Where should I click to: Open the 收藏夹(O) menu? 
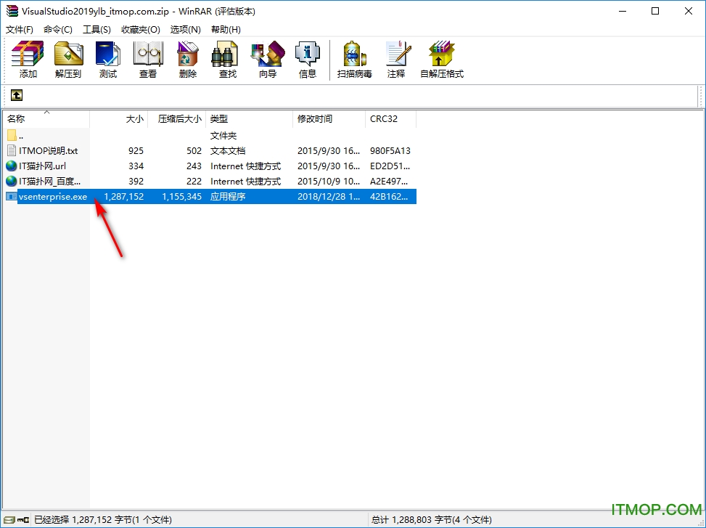tap(141, 29)
